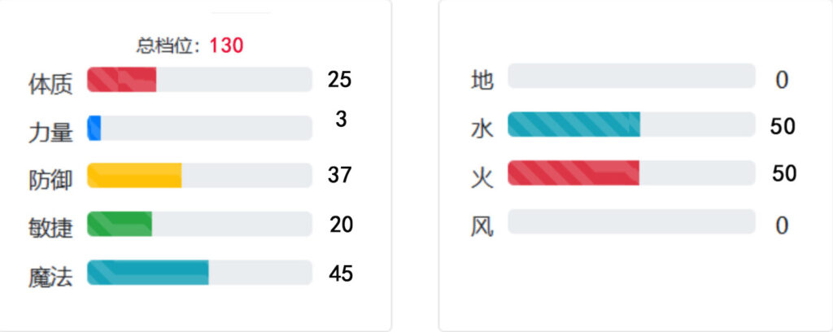The image size is (833, 332).
Task: Click the 魔法 value 45
Action: [x=341, y=273]
